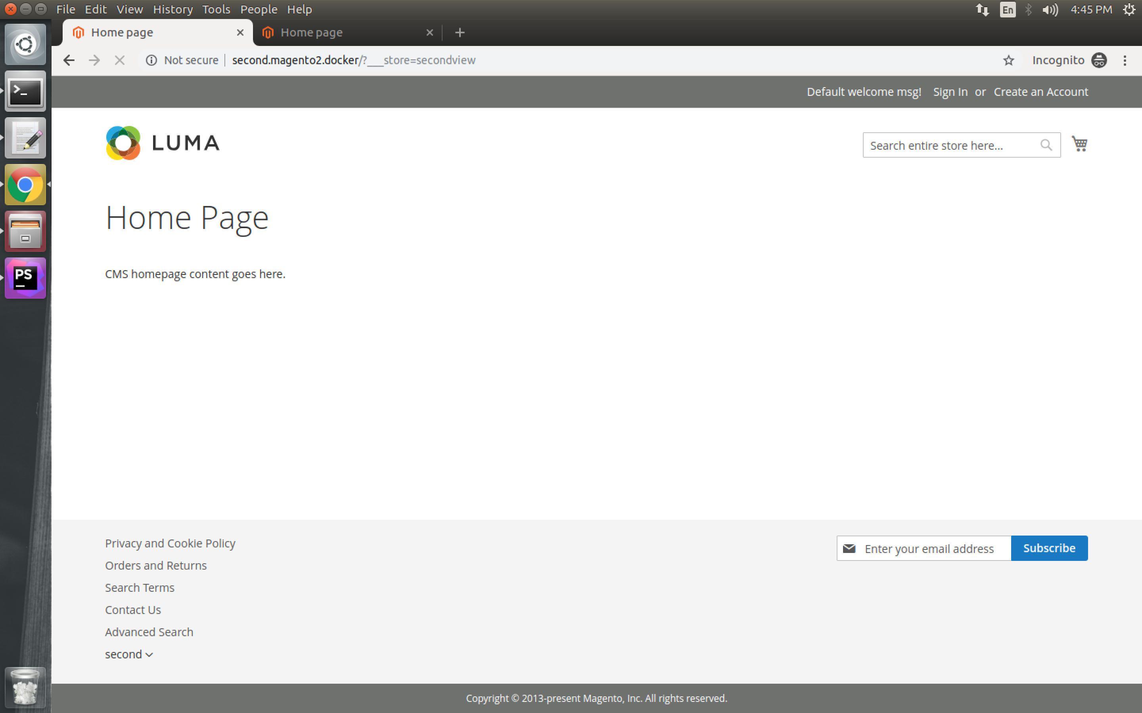Click the Sign In link
Image resolution: width=1142 pixels, height=713 pixels.
pyautogui.click(x=950, y=92)
